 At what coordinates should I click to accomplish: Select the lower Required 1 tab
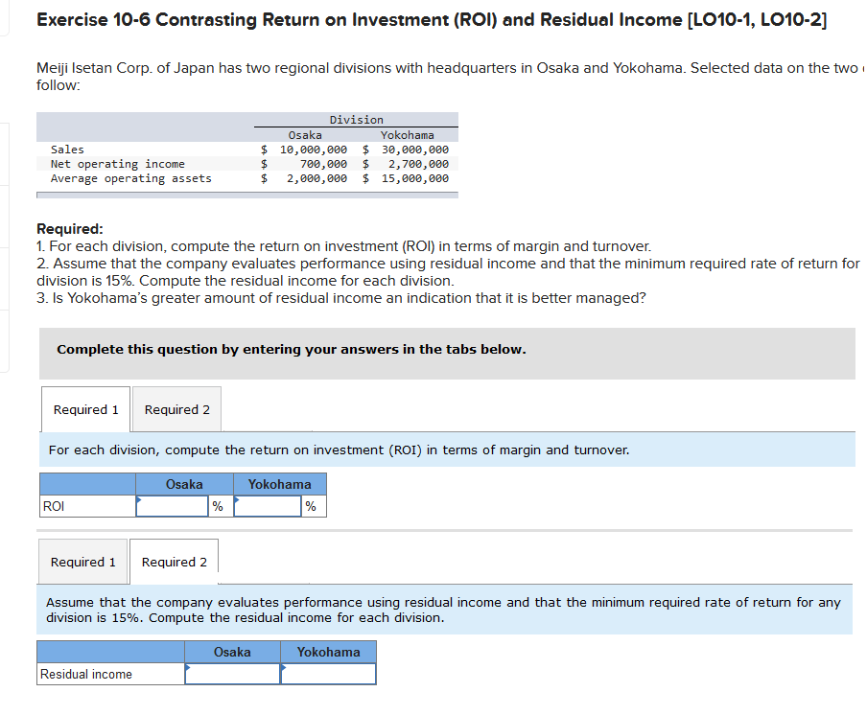(82, 562)
